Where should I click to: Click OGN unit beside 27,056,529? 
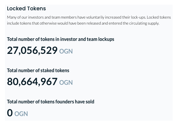pos(66,51)
